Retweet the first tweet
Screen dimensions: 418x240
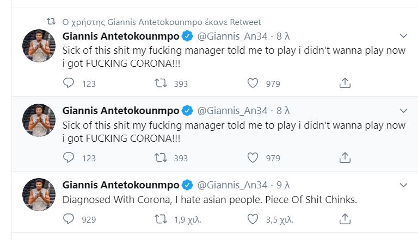click(x=159, y=83)
